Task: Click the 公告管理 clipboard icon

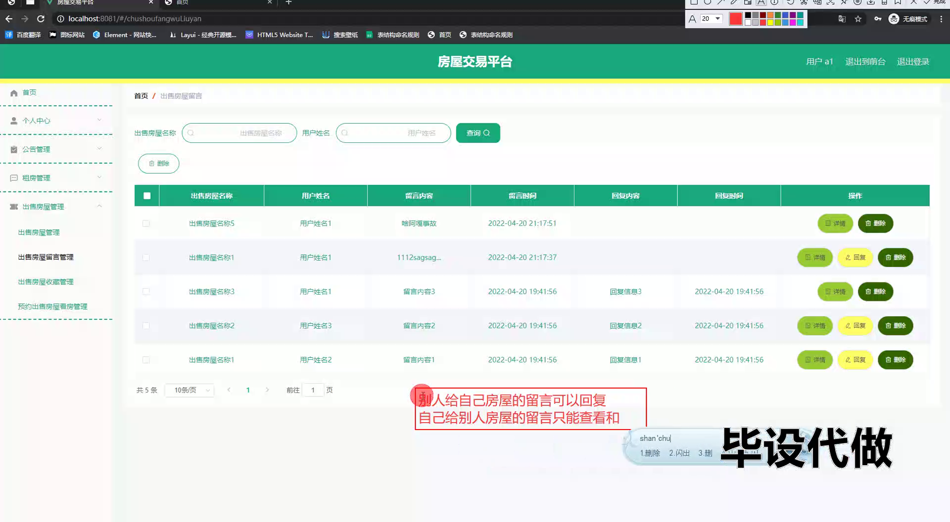Action: pos(14,149)
